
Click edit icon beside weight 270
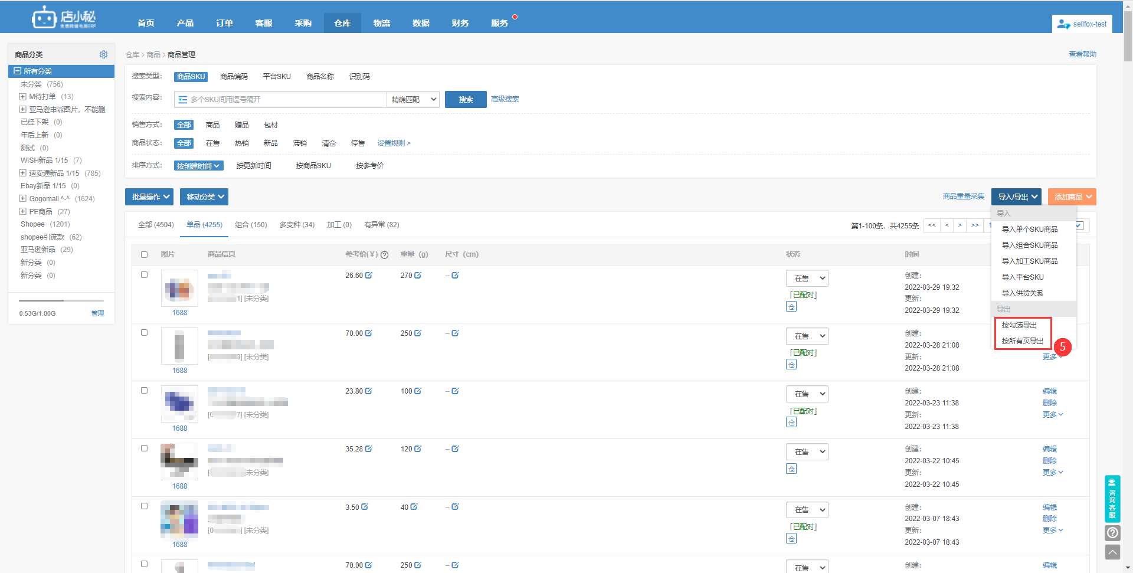(418, 276)
